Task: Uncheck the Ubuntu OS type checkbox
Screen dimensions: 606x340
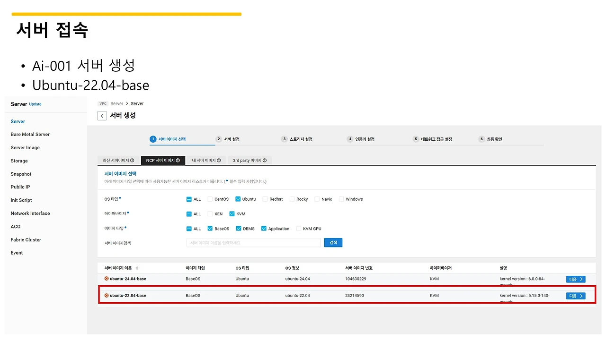Action: 238,199
